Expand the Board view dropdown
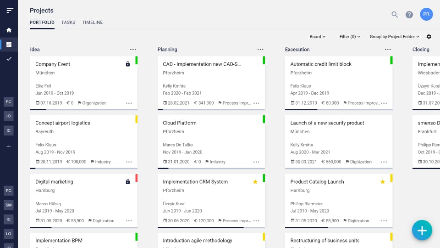The height and width of the screenshot is (248, 440). pyautogui.click(x=317, y=37)
